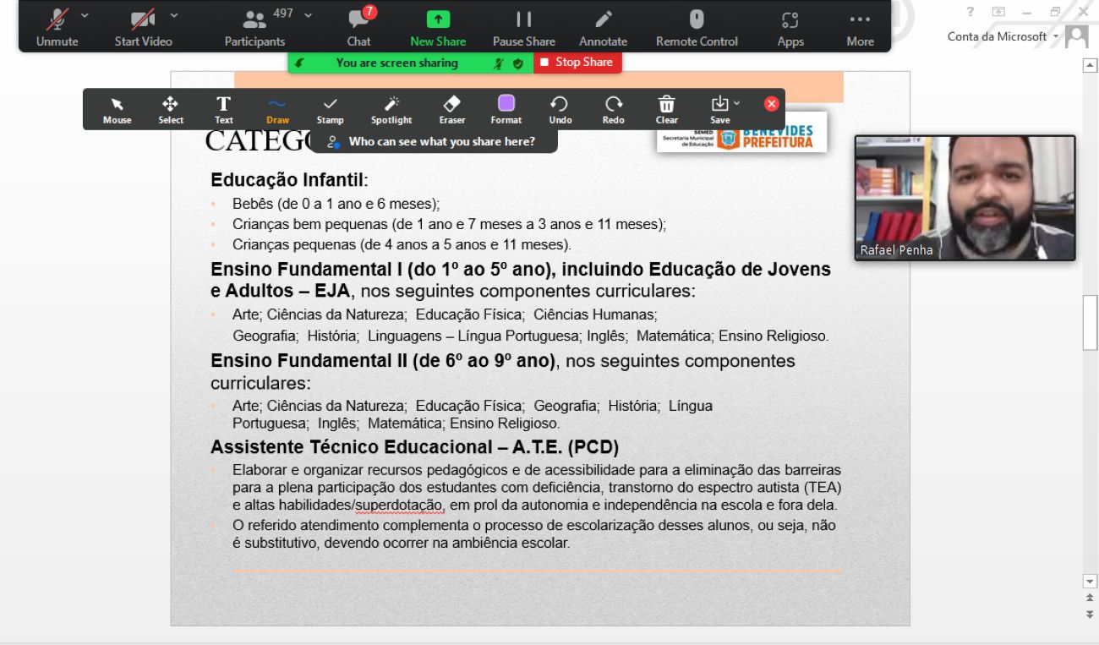Pause Share of the screen
1099x645 pixels.
(x=524, y=26)
